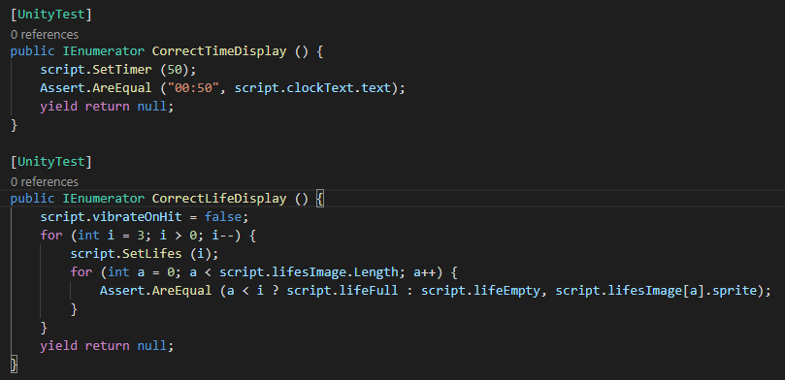Viewport: 785px width, 380px height.
Task: Click script.lifeFull in the ternary expression
Action: tap(343, 291)
